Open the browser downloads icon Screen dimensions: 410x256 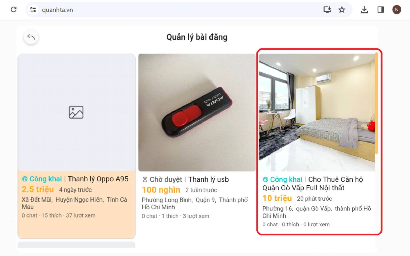click(364, 10)
